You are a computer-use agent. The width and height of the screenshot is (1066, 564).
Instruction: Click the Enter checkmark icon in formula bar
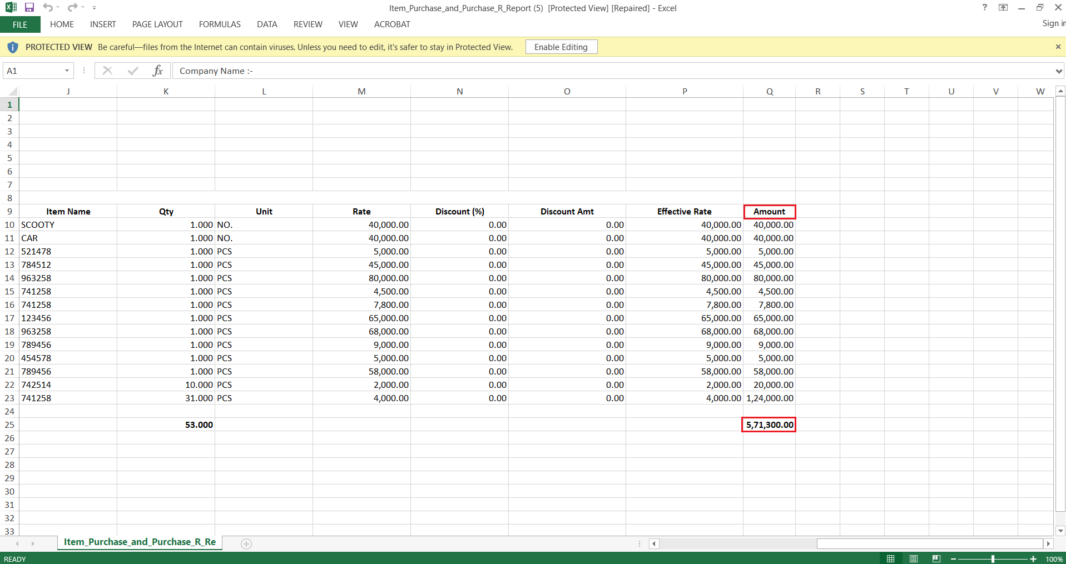tap(132, 71)
